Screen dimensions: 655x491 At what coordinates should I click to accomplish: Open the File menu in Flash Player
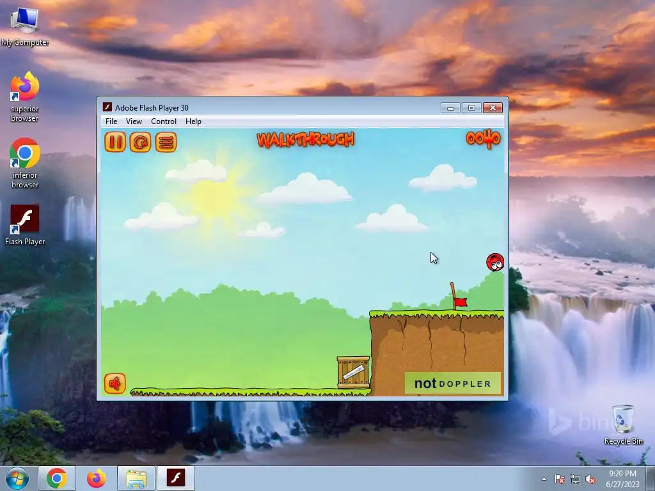click(111, 121)
